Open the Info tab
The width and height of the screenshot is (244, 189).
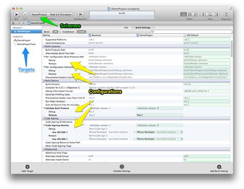point(126,28)
